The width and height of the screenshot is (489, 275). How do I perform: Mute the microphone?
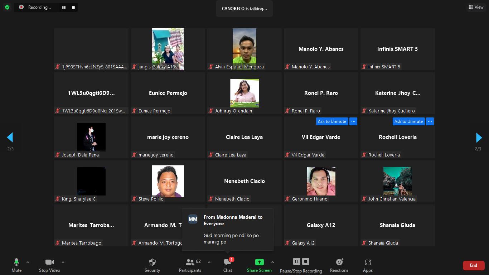[x=16, y=265]
